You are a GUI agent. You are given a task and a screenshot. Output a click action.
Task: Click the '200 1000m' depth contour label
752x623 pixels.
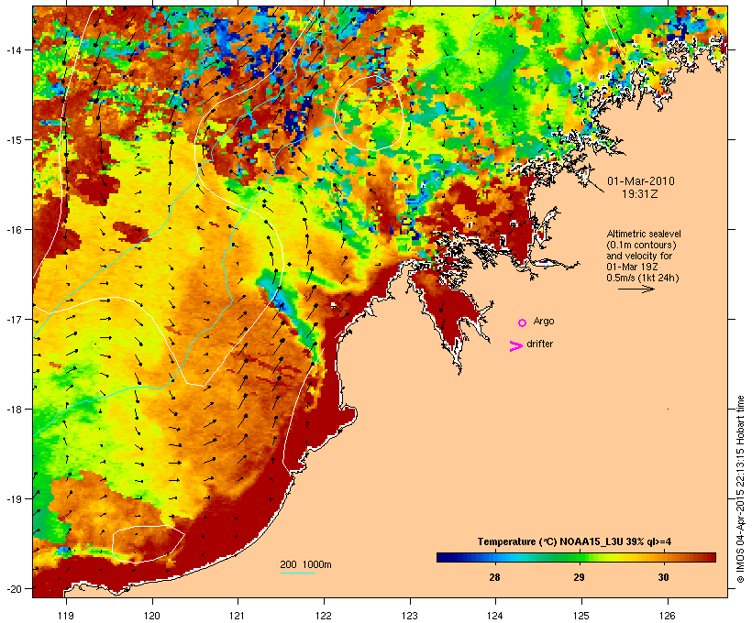pos(305,564)
